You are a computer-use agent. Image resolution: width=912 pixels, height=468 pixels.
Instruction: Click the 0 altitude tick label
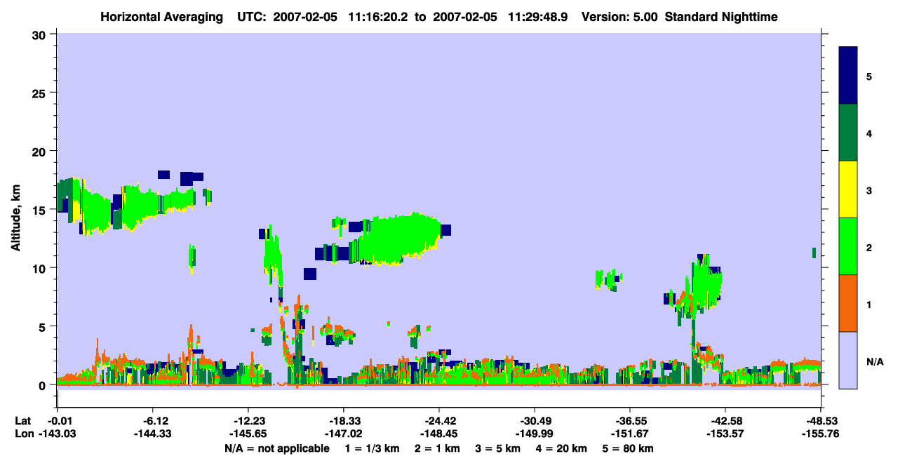coord(43,385)
